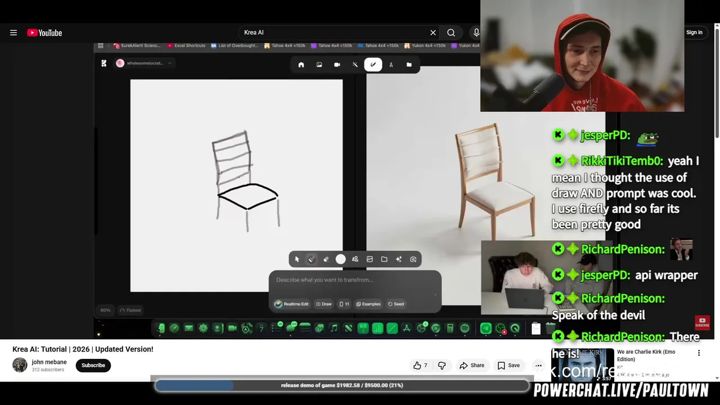The height and width of the screenshot is (405, 720).
Task: Open the List of Overbought bookmark
Action: click(235, 46)
